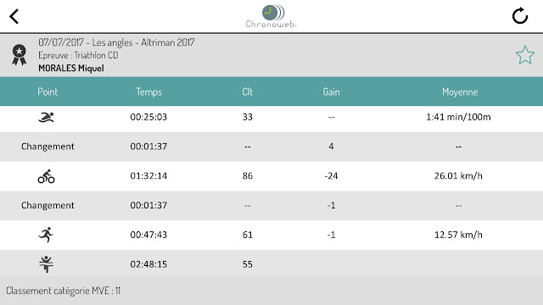Select the second Changement row with gain -1
Screen dimensions: 543x305
coord(271,205)
